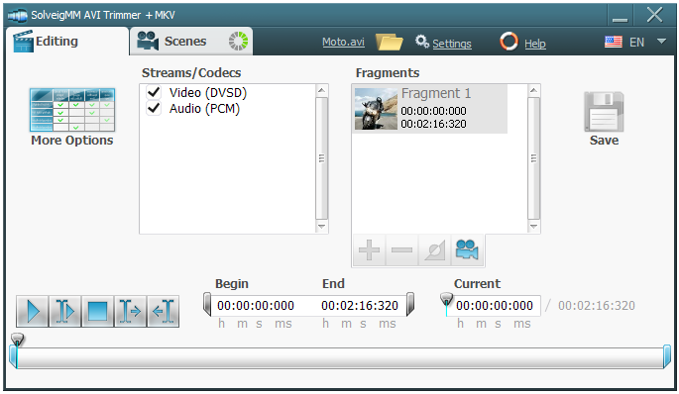Click the Stop playback button
This screenshot has width=679, height=394.
[x=98, y=311]
